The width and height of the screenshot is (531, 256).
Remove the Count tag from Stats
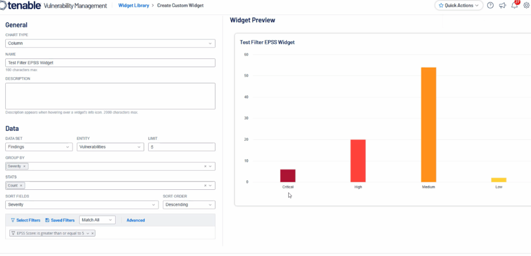pos(21,185)
